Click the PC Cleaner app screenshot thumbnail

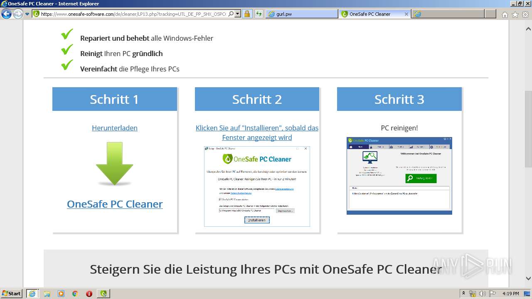pyautogui.click(x=399, y=176)
